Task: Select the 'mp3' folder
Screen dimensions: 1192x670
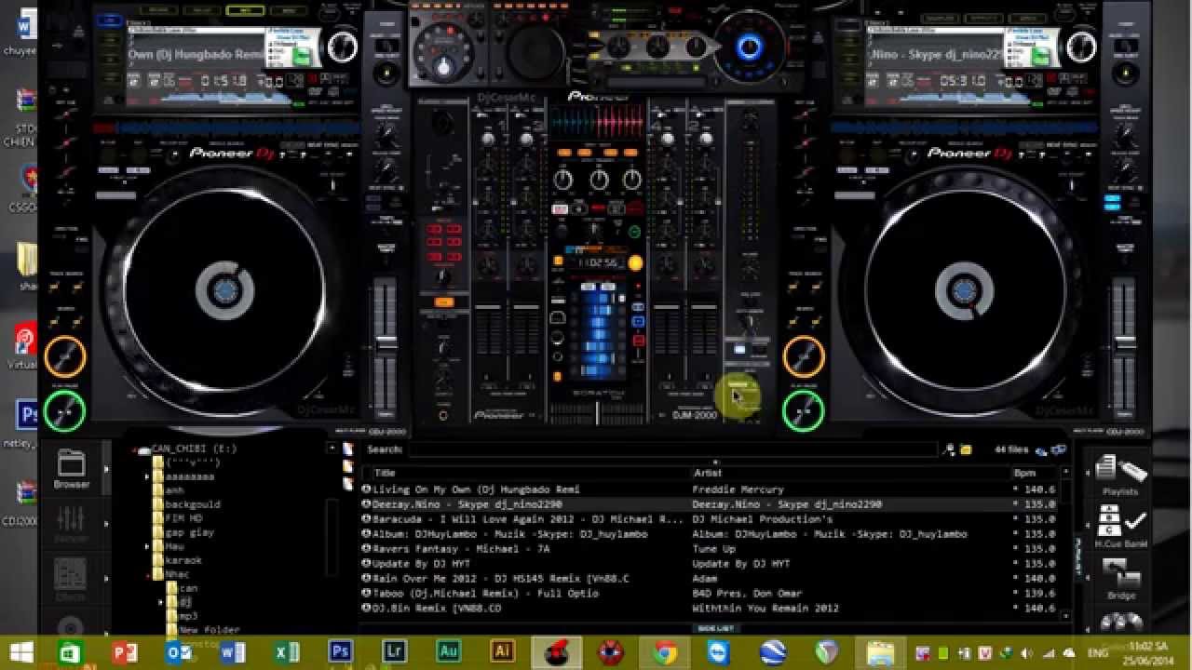Action: [x=188, y=616]
